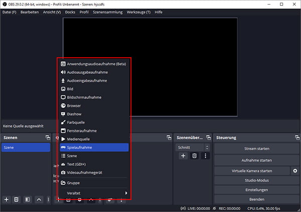Select the highlighted Spielaufnahme entry
The height and width of the screenshot is (212, 301).
tap(94, 147)
